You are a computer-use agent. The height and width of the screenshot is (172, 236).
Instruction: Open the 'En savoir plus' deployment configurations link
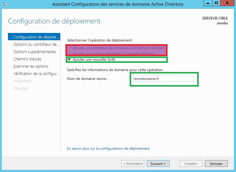(x=108, y=149)
